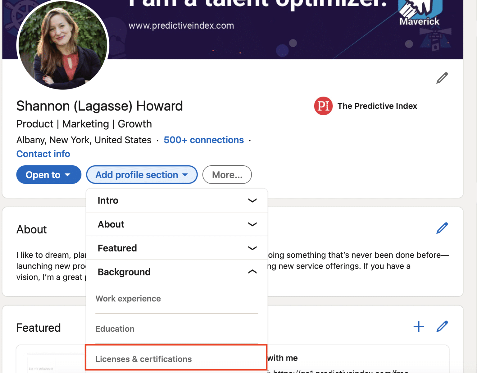
Task: View 500+ connections
Action: [203, 140]
